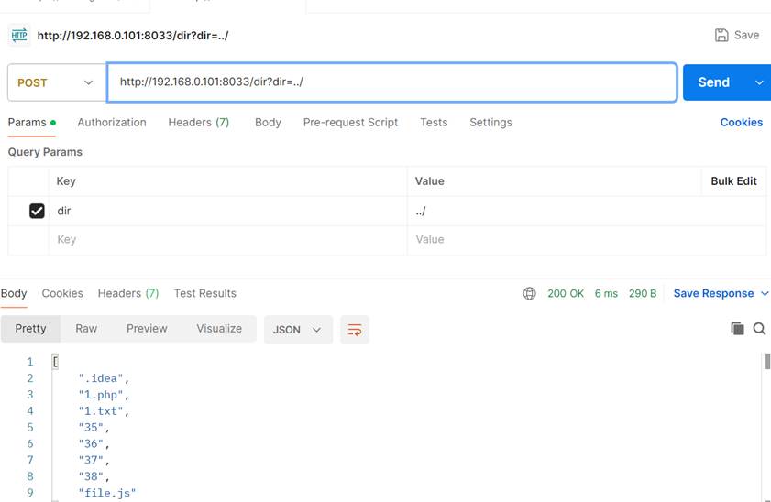Viewport: 771px width, 502px height.
Task: Open the response Headers (7) tab
Action: coord(128,293)
